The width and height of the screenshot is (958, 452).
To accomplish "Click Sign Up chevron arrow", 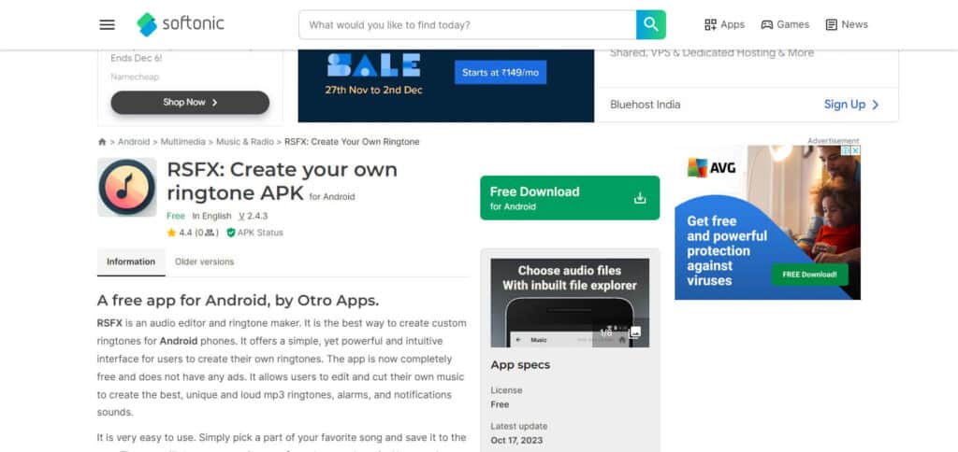I will (876, 105).
